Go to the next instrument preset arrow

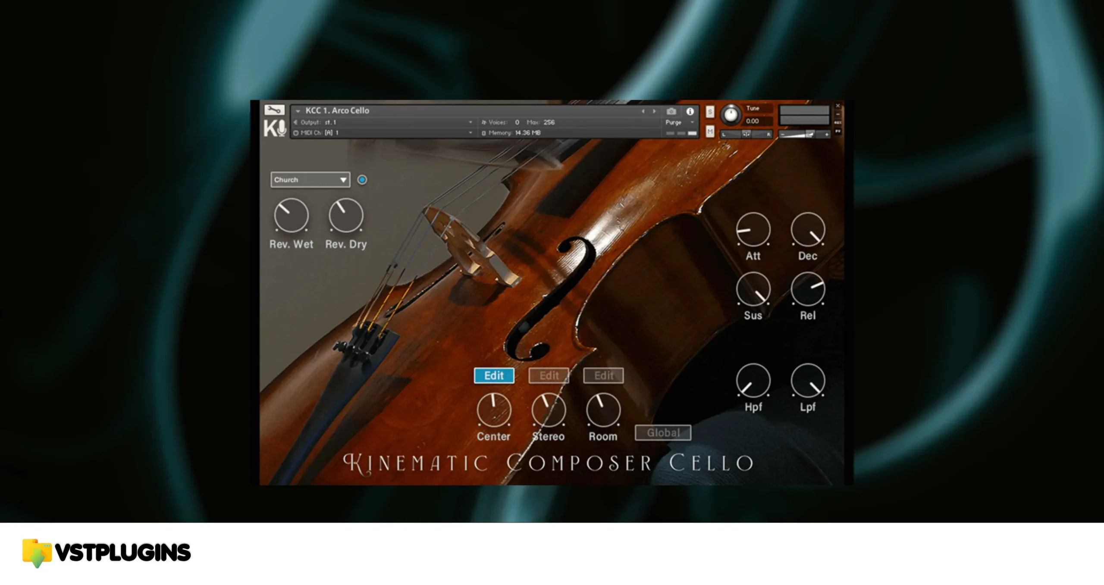tap(654, 111)
